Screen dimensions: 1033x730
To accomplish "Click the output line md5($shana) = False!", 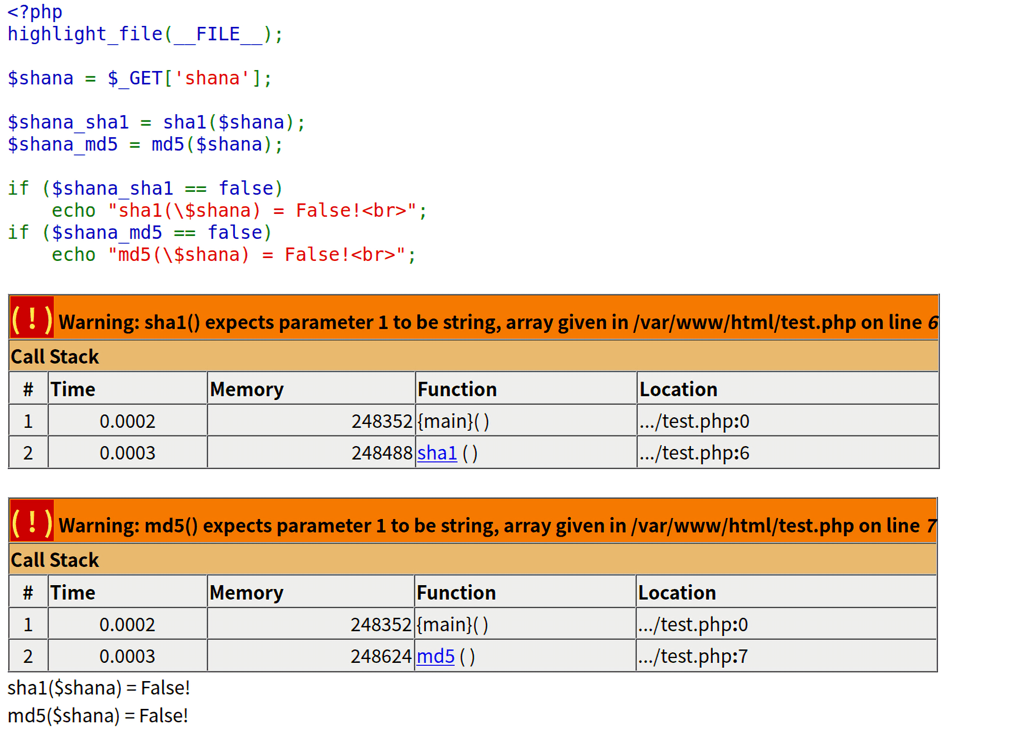I will pyautogui.click(x=98, y=716).
